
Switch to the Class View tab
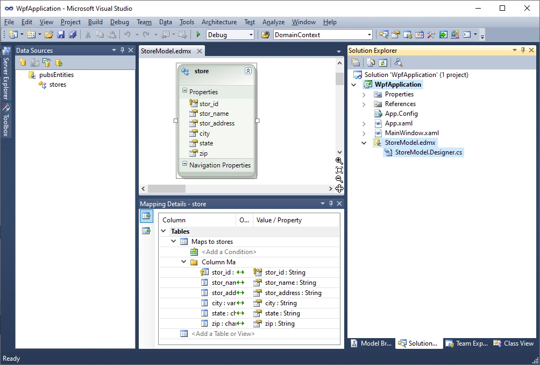tap(514, 343)
